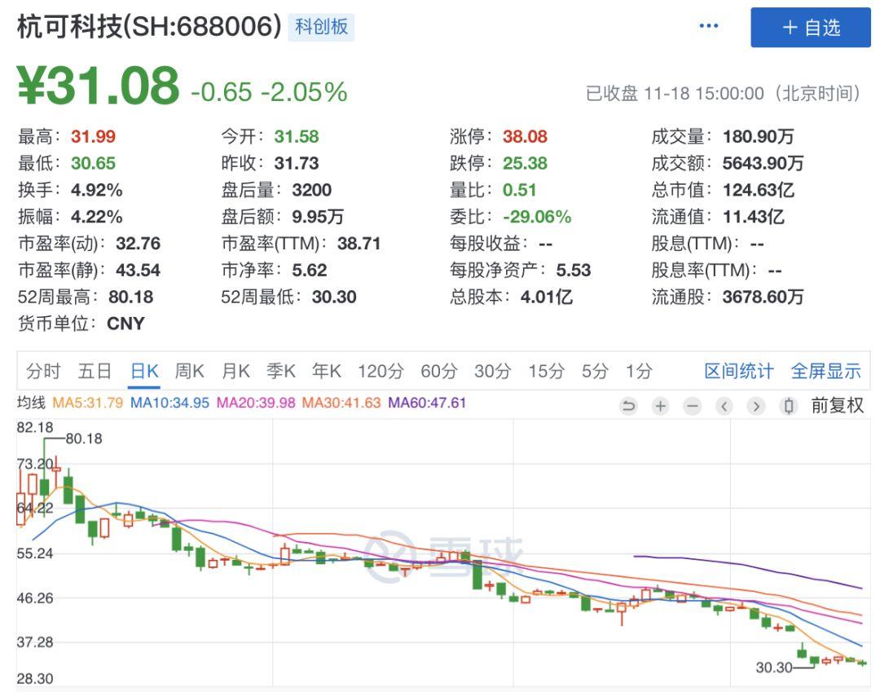This screenshot has width=880, height=692.
Task: Click the 流通值 value 11.43亿
Action: (x=753, y=217)
